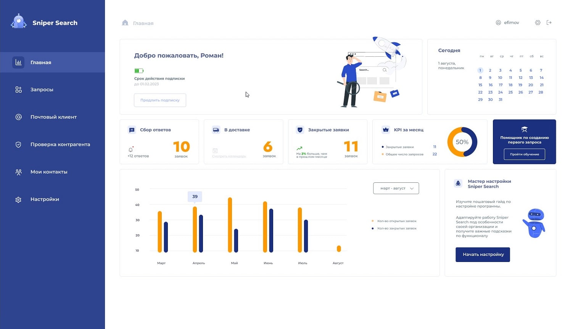Click the Закрытые заявки shield icon
The width and height of the screenshot is (586, 329).
300,130
